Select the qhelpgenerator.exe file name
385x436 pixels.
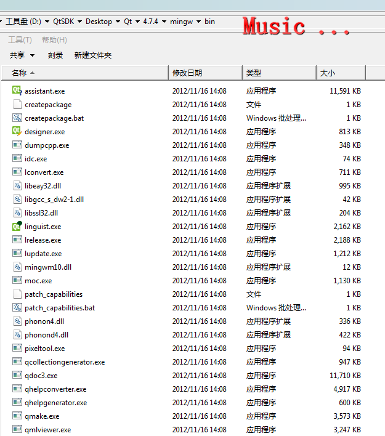56,403
